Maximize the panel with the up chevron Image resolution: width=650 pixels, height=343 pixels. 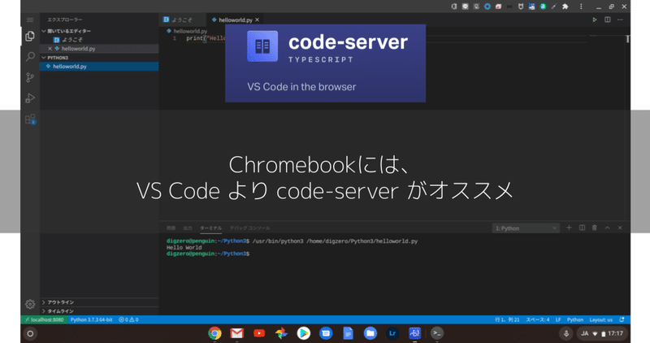[607, 228]
